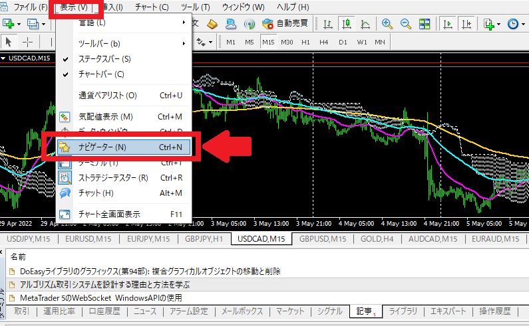Screen dimensions: 529x326
Task: Click the star folder Navigator icon
Action: pos(65,147)
